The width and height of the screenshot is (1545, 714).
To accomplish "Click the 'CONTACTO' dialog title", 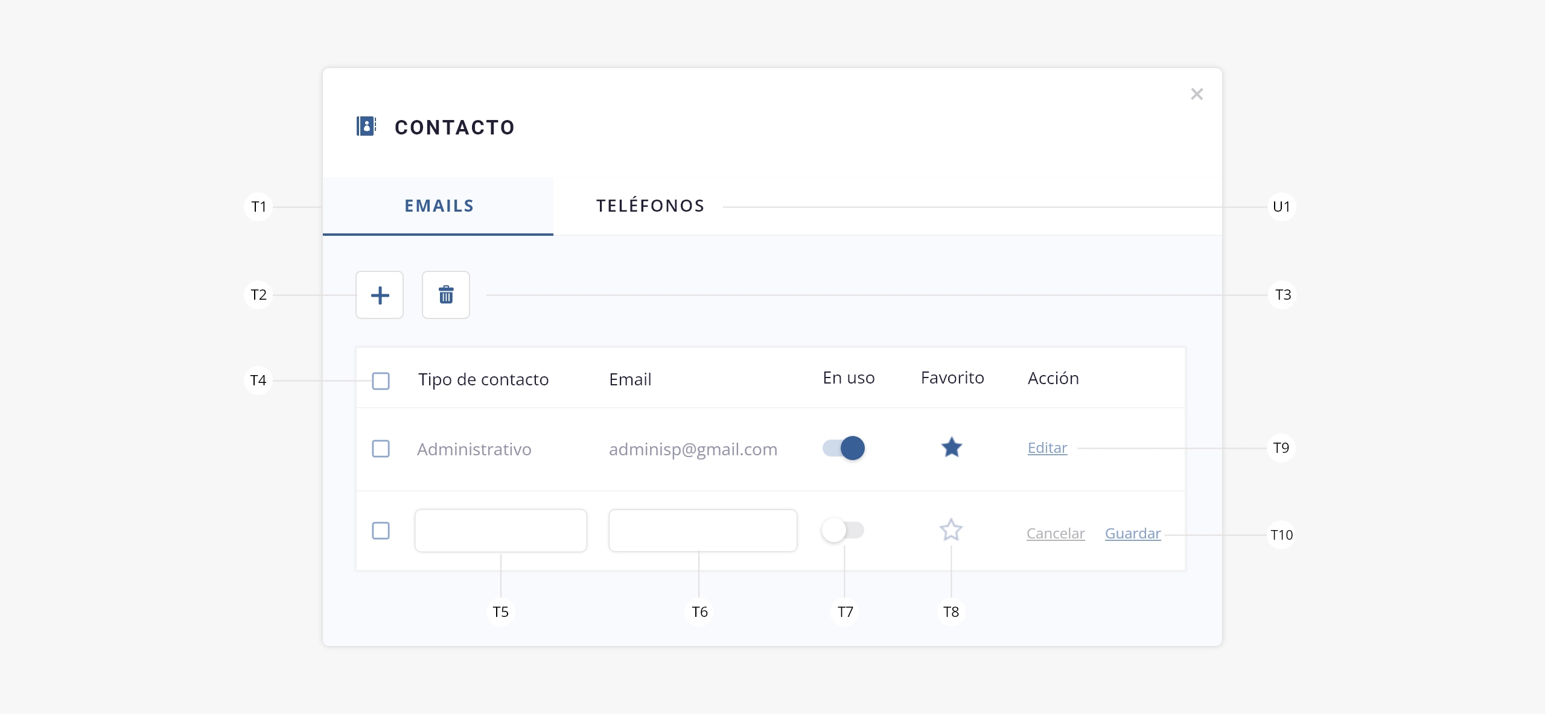I will coord(454,127).
